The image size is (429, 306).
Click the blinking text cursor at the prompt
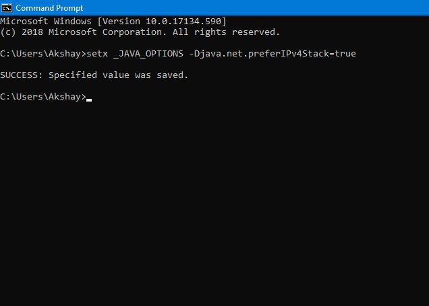click(89, 100)
